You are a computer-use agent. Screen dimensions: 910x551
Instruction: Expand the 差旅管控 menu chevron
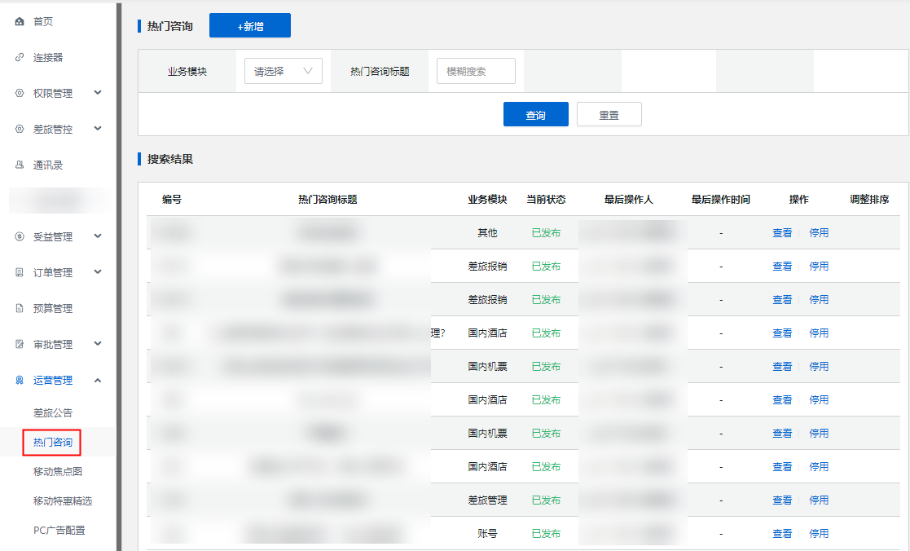[98, 128]
